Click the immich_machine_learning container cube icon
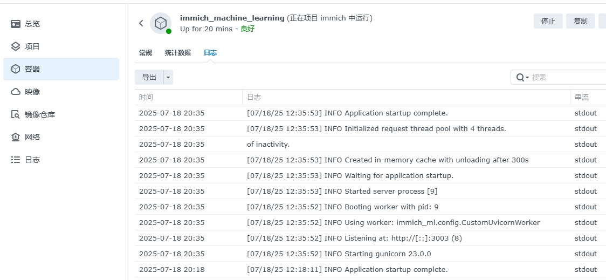This screenshot has height=280, width=606. click(161, 23)
